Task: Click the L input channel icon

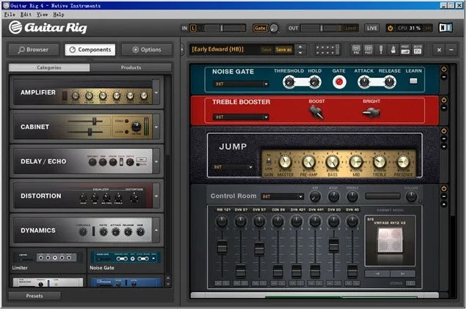Action: tap(193, 28)
